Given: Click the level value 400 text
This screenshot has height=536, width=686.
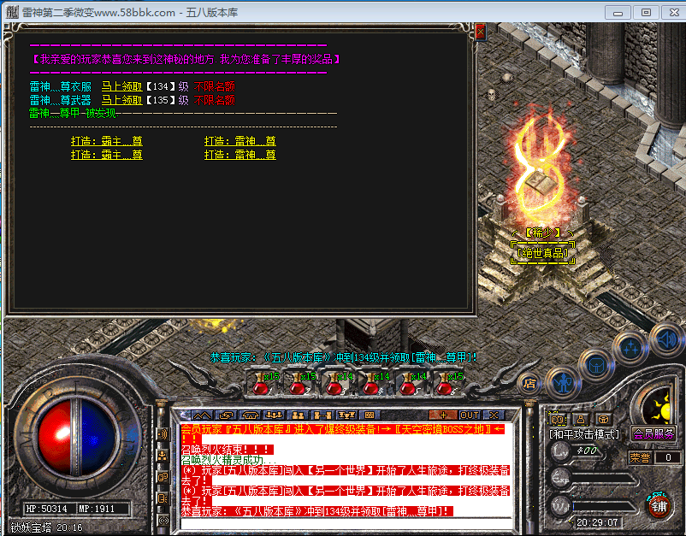Looking at the screenshot, I should click(x=587, y=451).
